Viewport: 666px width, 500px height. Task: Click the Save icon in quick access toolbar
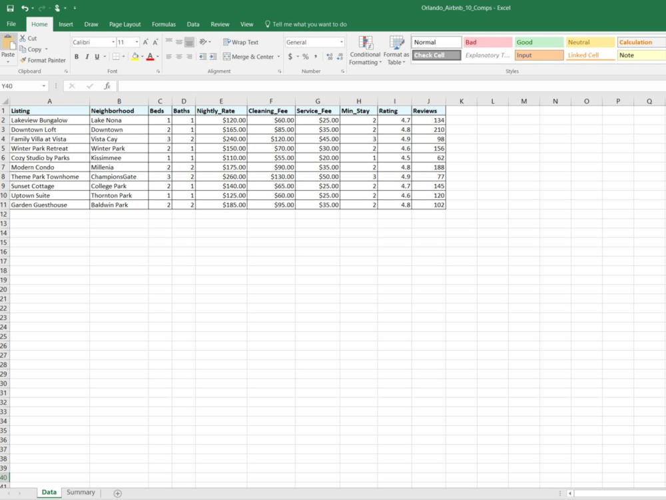coord(10,8)
